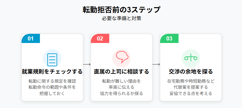
Task: Click the subtitle 必要な準備と対策
Action: [x=122, y=19]
